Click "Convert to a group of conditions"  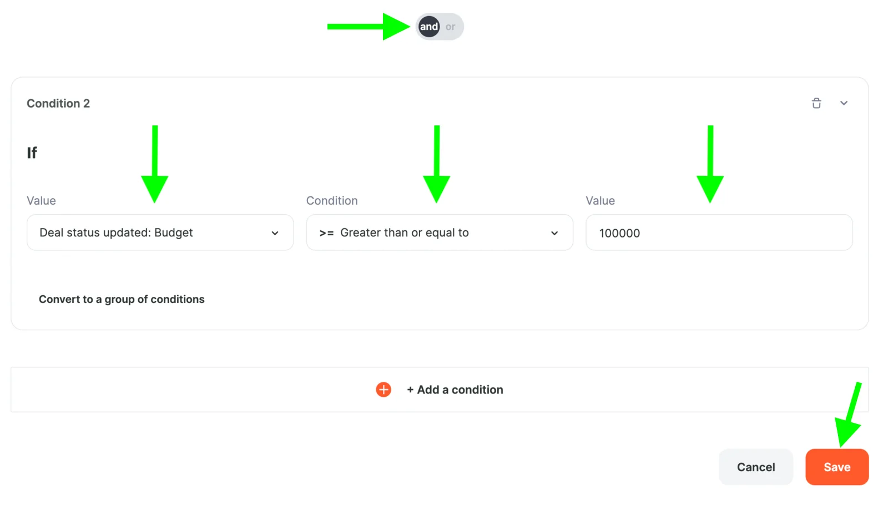pos(122,299)
